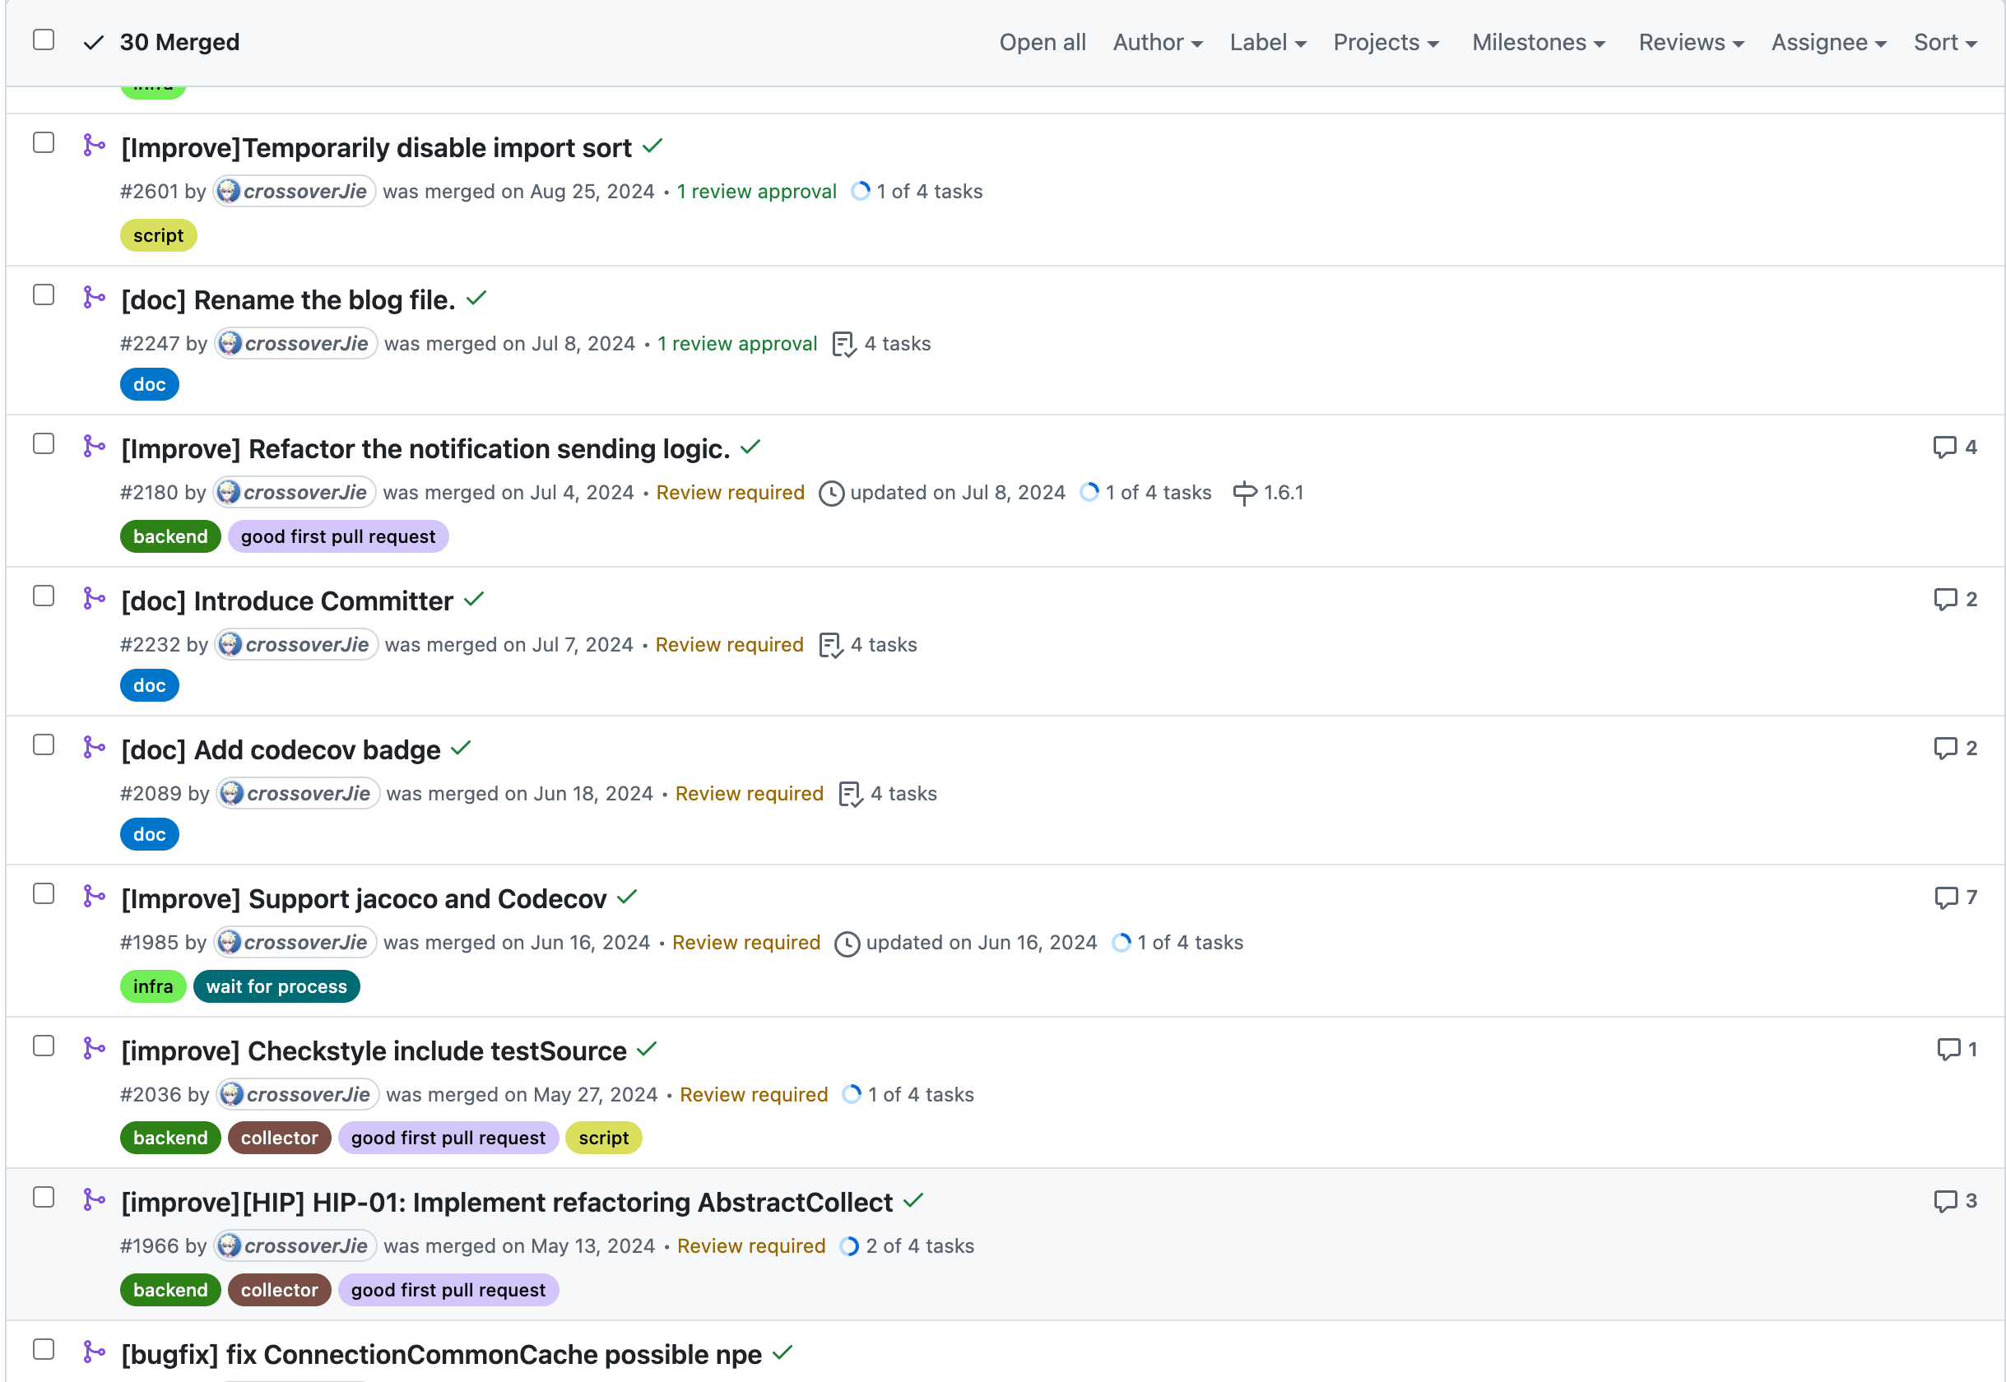This screenshot has height=1382, width=2006.
Task: Click comment icon on HIP-01 AbstractCollect PR
Action: (x=1944, y=1201)
